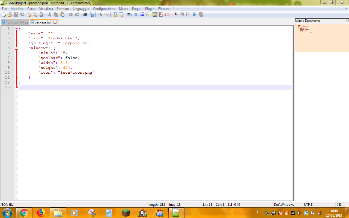This screenshot has height=218, width=349.
Task: Close the 16yScript.html tab
Action: 26,22
